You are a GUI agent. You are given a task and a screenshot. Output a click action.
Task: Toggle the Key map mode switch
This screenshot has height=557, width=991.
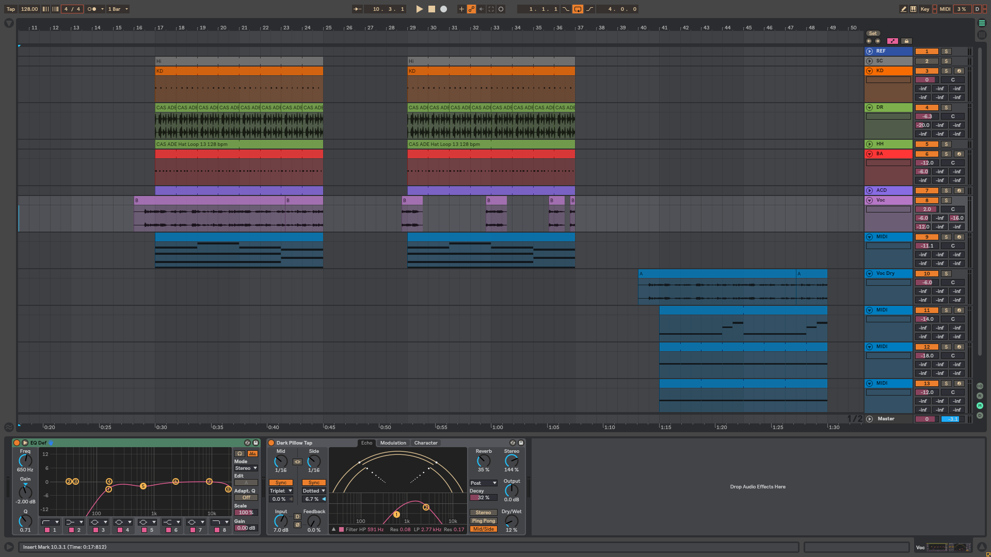point(925,9)
